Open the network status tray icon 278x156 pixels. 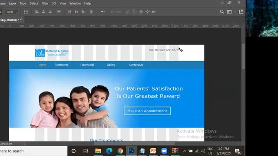pyautogui.click(x=197, y=151)
